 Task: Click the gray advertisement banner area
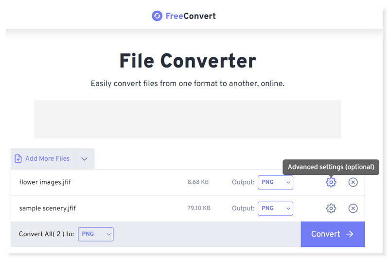pyautogui.click(x=187, y=120)
